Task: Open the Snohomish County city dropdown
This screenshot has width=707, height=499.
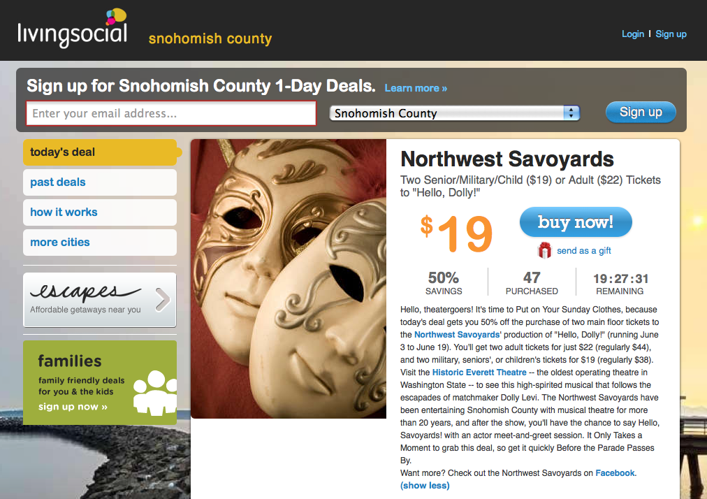Action: (455, 113)
